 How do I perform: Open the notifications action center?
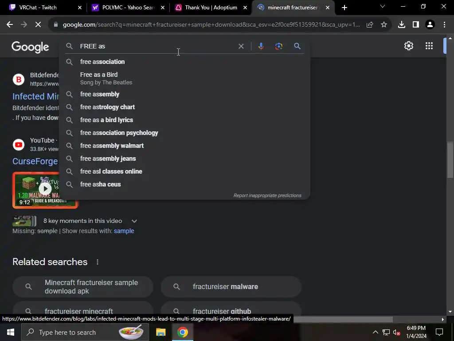pos(439,332)
